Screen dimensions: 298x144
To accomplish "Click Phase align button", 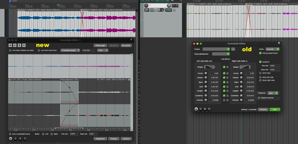I will coord(100,45).
